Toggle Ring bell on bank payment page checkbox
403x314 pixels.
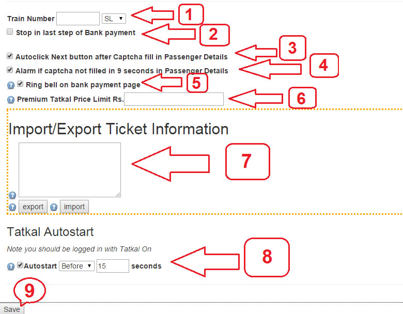tap(20, 84)
